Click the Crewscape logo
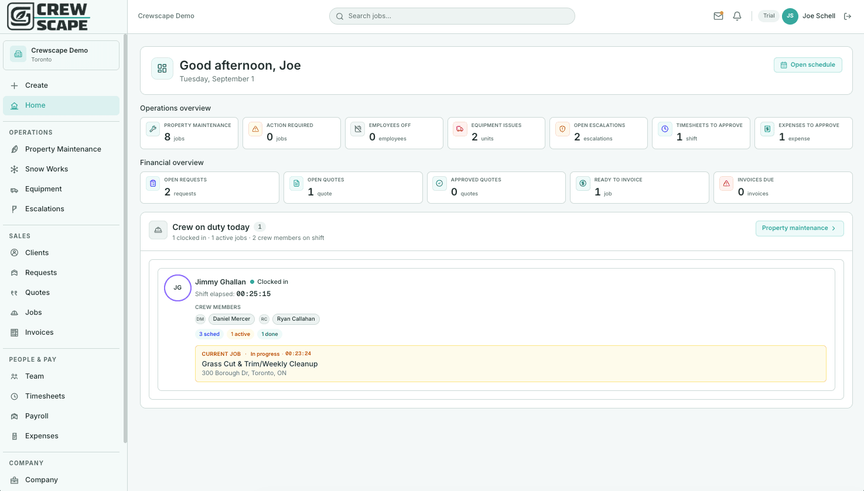 tap(48, 16)
